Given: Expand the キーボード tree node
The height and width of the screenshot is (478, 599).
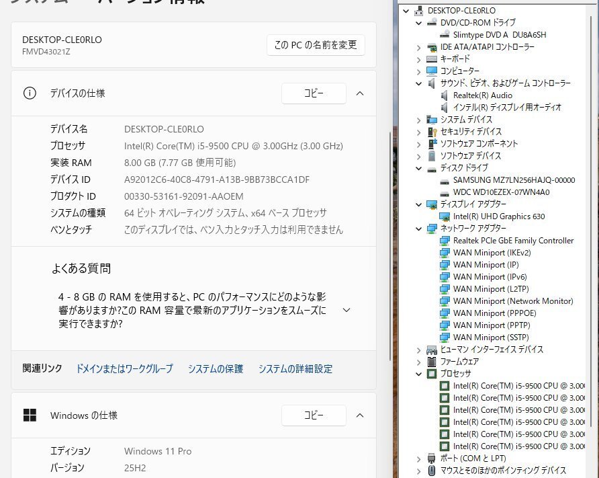Looking at the screenshot, I should 419,59.
